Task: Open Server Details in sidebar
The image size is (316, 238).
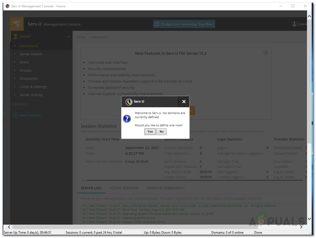Action: pos(31,54)
